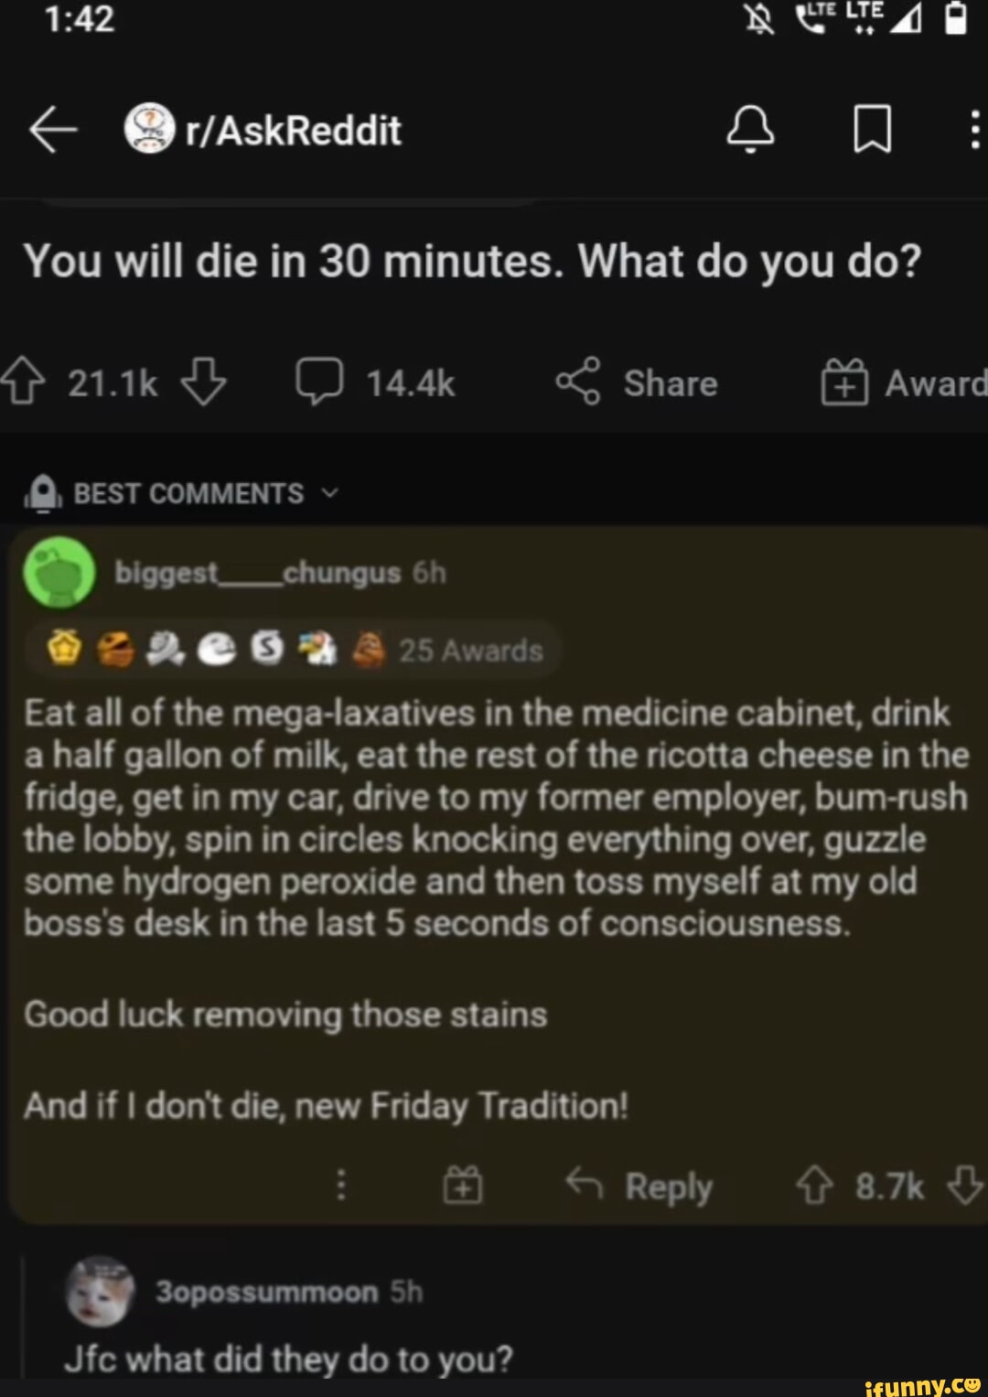988x1397 pixels.
Task: Save post with bookmark icon
Action: (872, 129)
